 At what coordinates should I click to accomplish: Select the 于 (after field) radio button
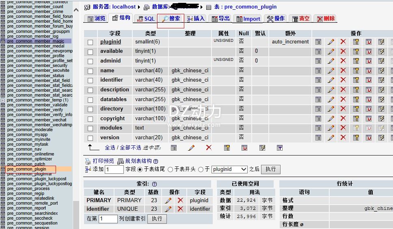pos(201,170)
